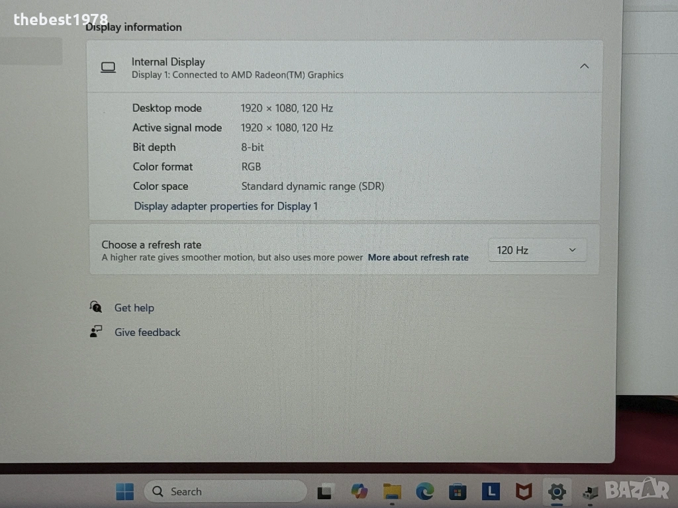Click the Give feedback person icon
The height and width of the screenshot is (508, 678).
[96, 331]
